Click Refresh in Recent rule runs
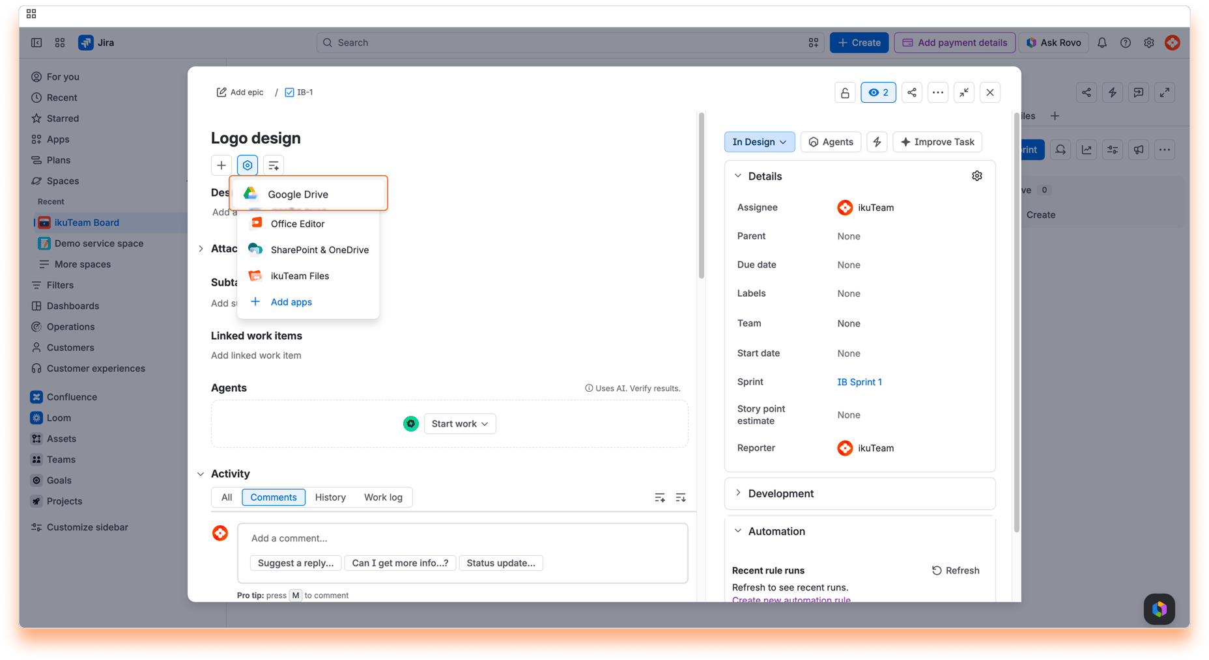This screenshot has width=1209, height=660. 956,570
